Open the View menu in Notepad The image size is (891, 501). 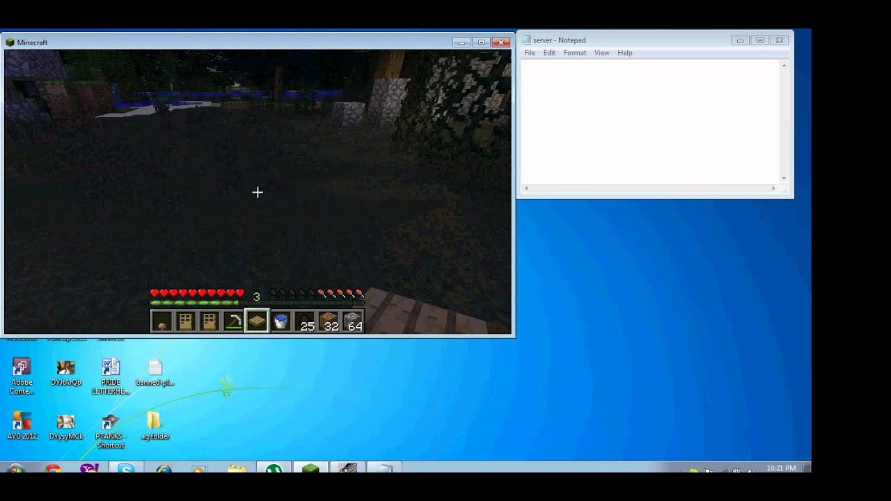[602, 53]
